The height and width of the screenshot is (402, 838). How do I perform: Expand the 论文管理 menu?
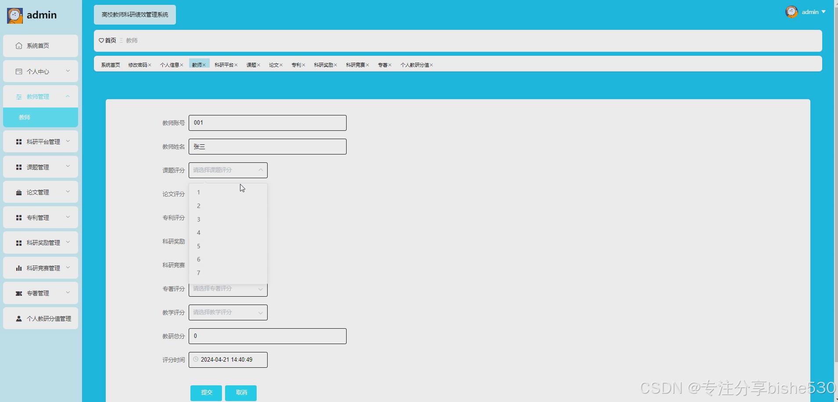(68, 191)
